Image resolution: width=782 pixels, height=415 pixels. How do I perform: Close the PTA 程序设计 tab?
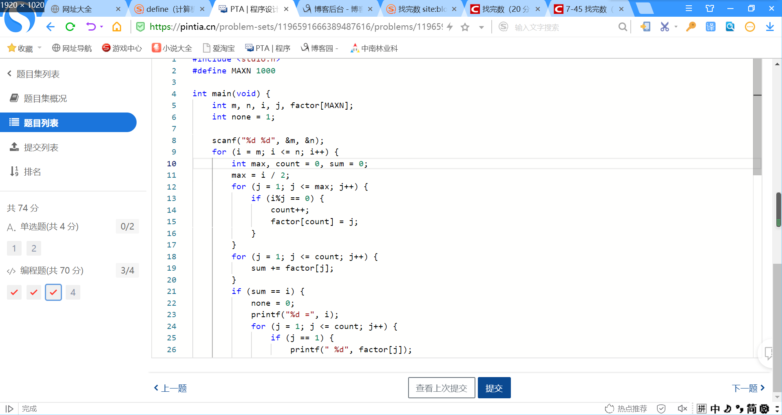(x=286, y=9)
